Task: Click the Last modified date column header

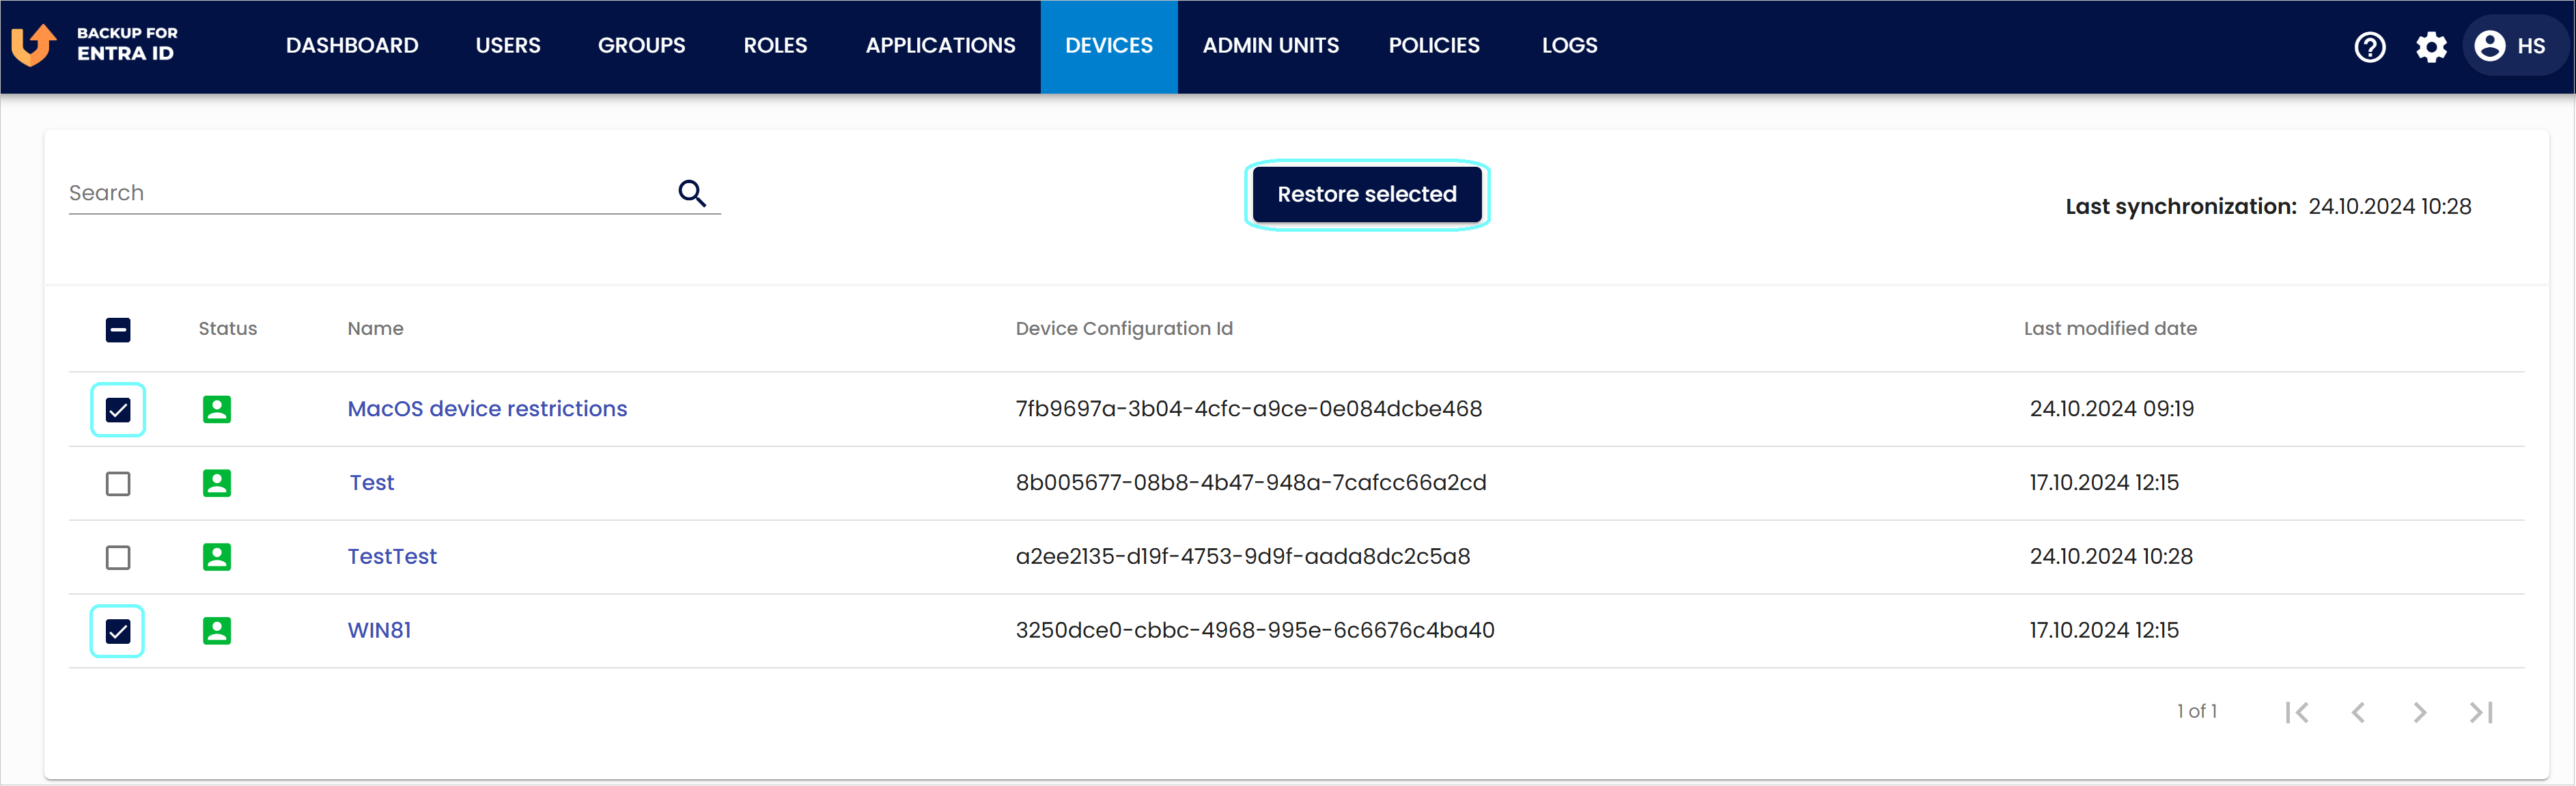Action: 2110,329
